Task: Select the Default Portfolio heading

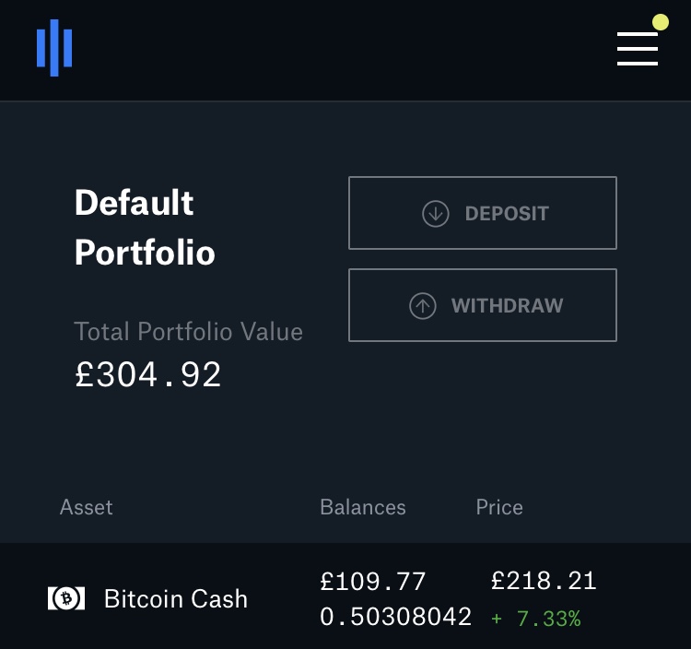Action: (145, 227)
